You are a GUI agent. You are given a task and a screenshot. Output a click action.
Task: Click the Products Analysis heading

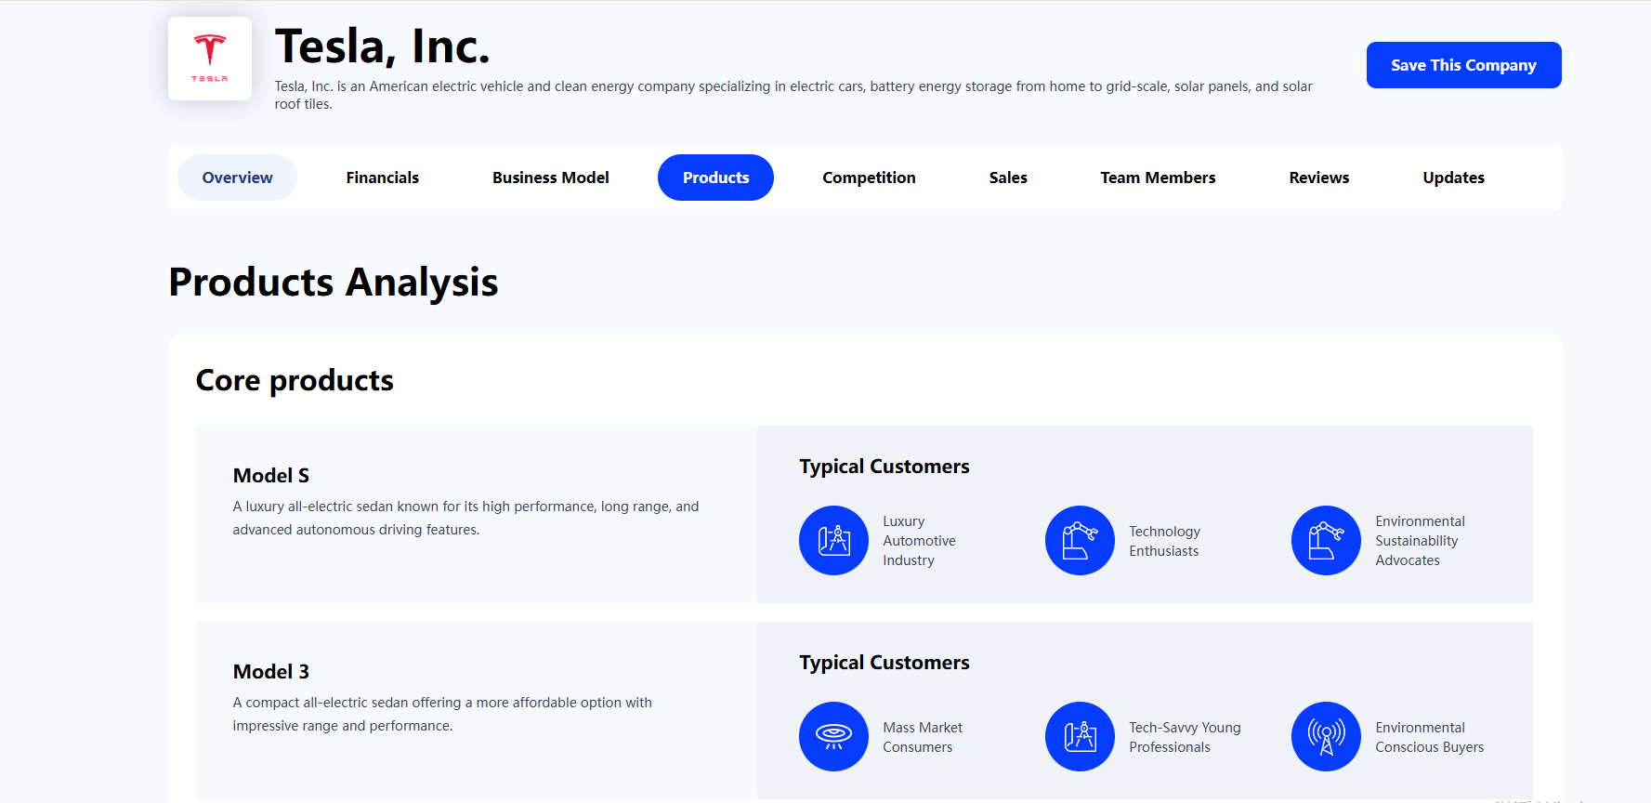coord(334,283)
